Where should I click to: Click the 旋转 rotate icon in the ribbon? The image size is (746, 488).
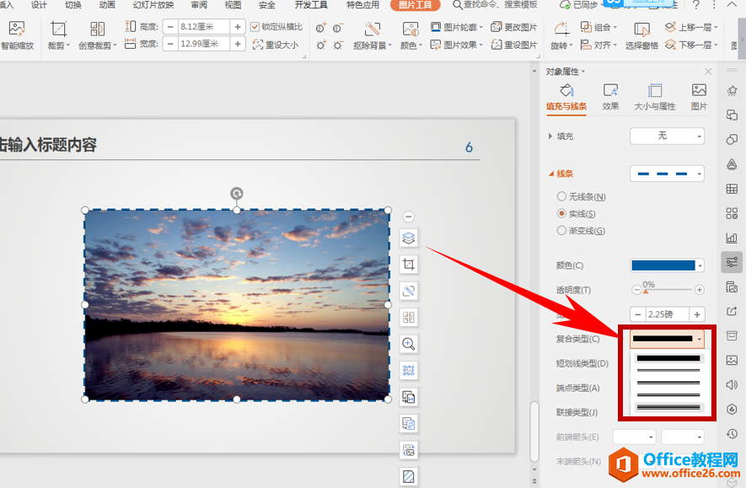(559, 34)
